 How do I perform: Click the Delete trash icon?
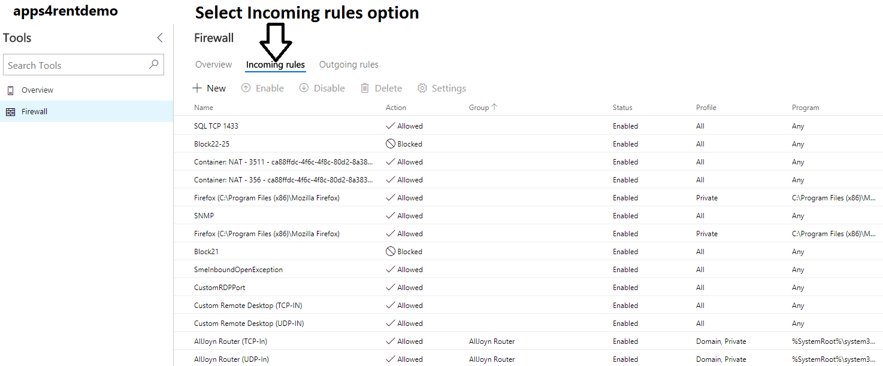tap(365, 88)
